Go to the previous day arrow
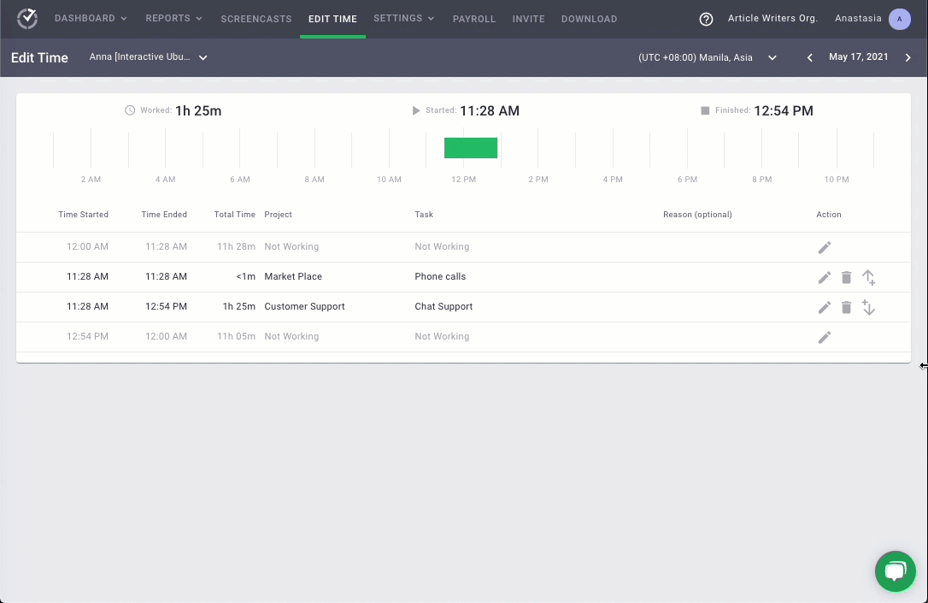The height and width of the screenshot is (603, 928). pyautogui.click(x=809, y=57)
